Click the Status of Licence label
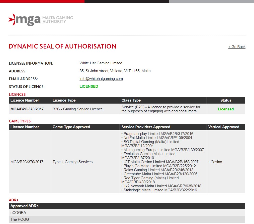The height and width of the screenshot is (224, 254). pyautogui.click(x=27, y=87)
